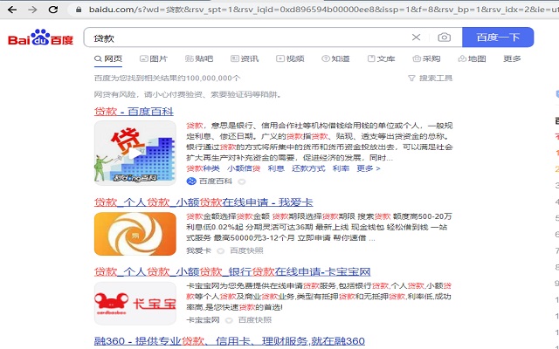Open the 地图 tab
The height and width of the screenshot is (349, 559).
point(472,58)
